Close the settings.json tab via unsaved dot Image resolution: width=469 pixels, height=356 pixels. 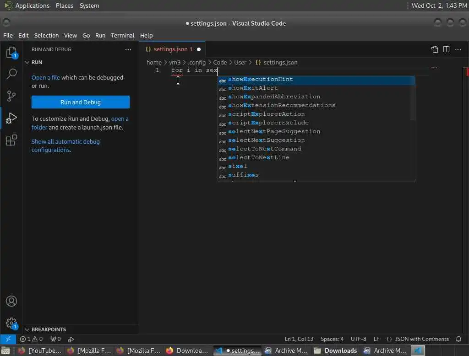tap(199, 49)
